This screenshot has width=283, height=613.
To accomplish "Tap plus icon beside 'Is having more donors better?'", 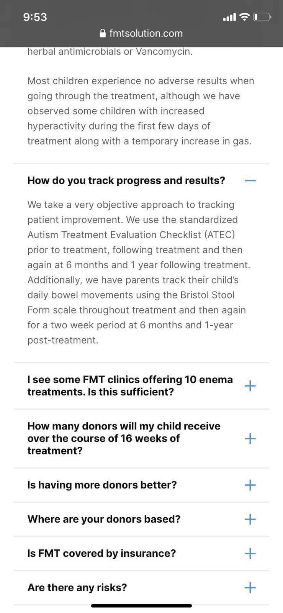I will click(x=250, y=485).
